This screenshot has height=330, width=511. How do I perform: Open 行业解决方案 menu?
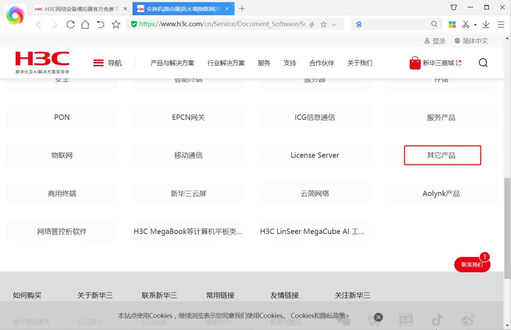point(226,63)
